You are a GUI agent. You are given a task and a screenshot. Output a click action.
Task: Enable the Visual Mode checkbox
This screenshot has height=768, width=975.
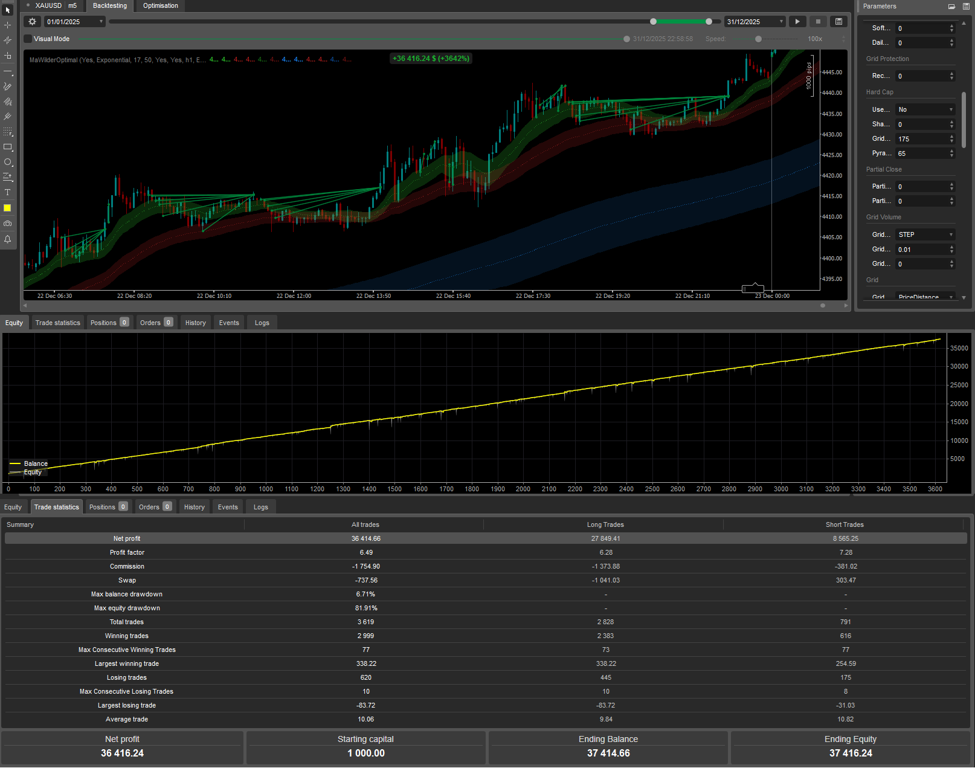point(28,39)
